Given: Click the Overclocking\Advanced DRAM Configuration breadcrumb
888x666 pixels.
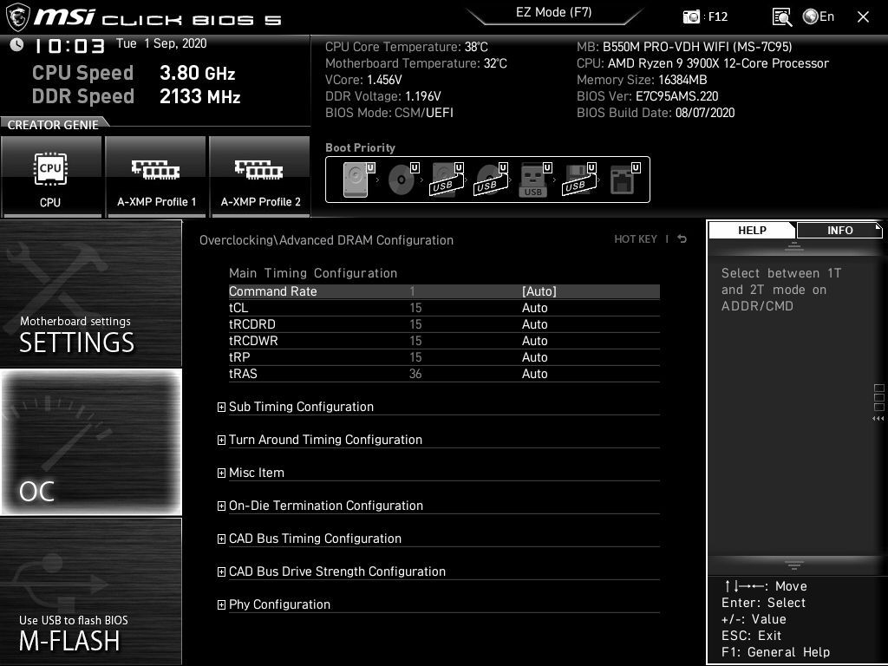Looking at the screenshot, I should [326, 240].
